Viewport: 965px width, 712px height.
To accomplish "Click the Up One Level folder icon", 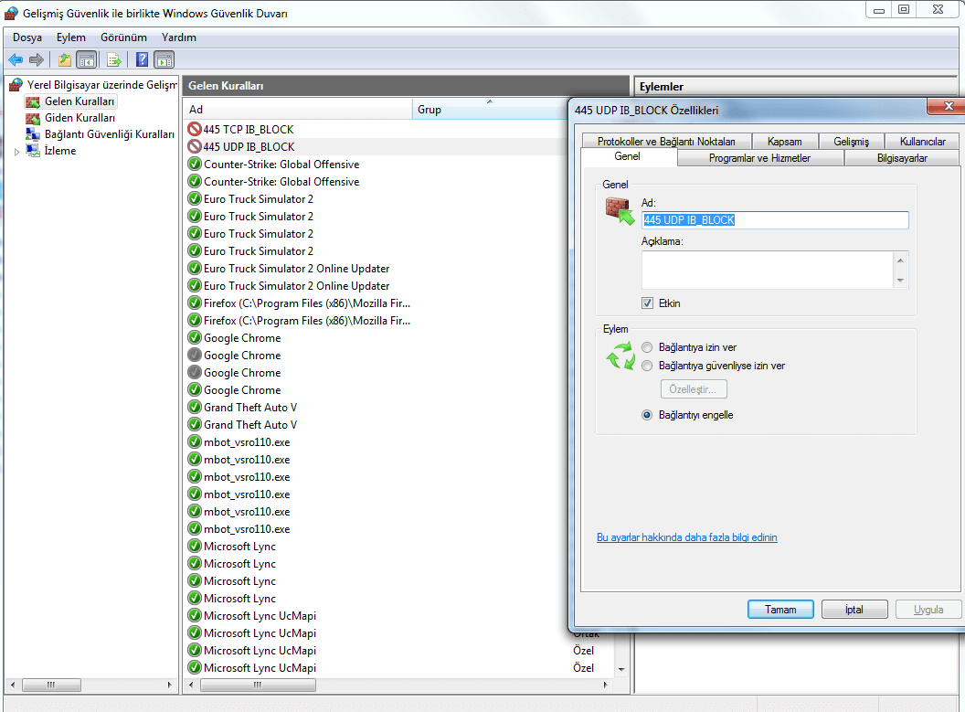I will point(64,59).
